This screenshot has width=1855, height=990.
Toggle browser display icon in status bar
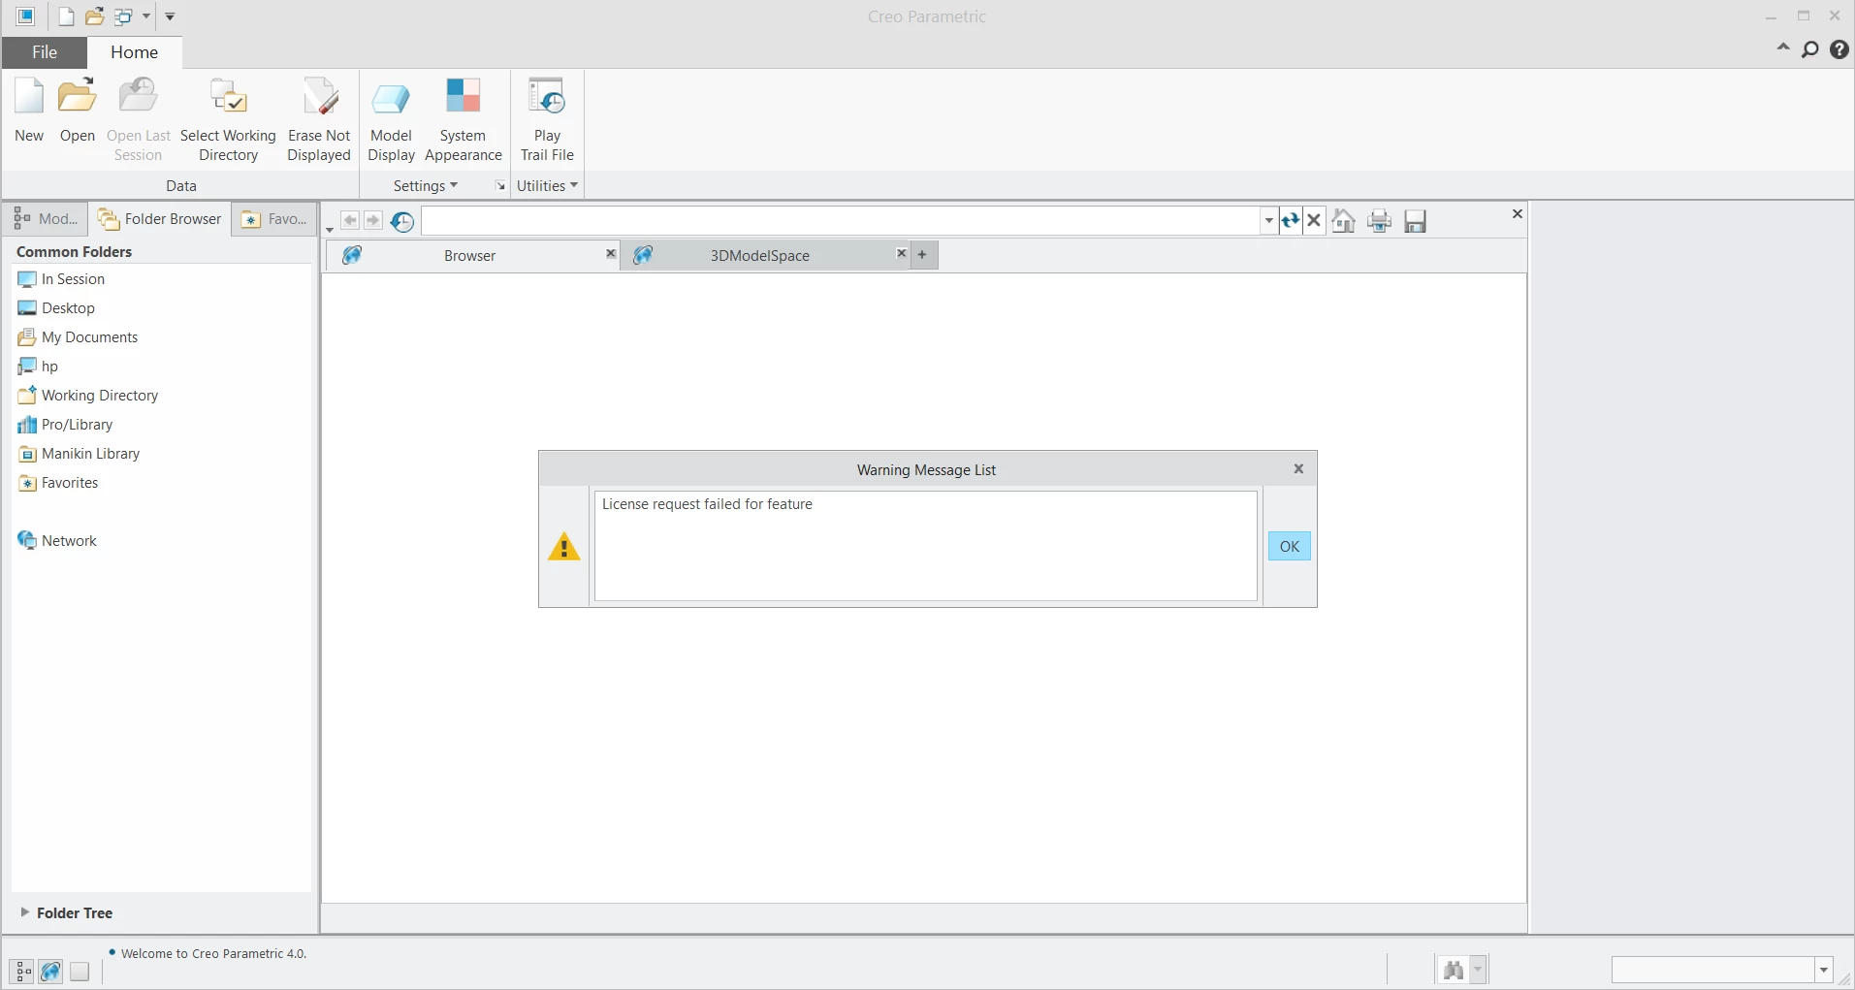50,971
